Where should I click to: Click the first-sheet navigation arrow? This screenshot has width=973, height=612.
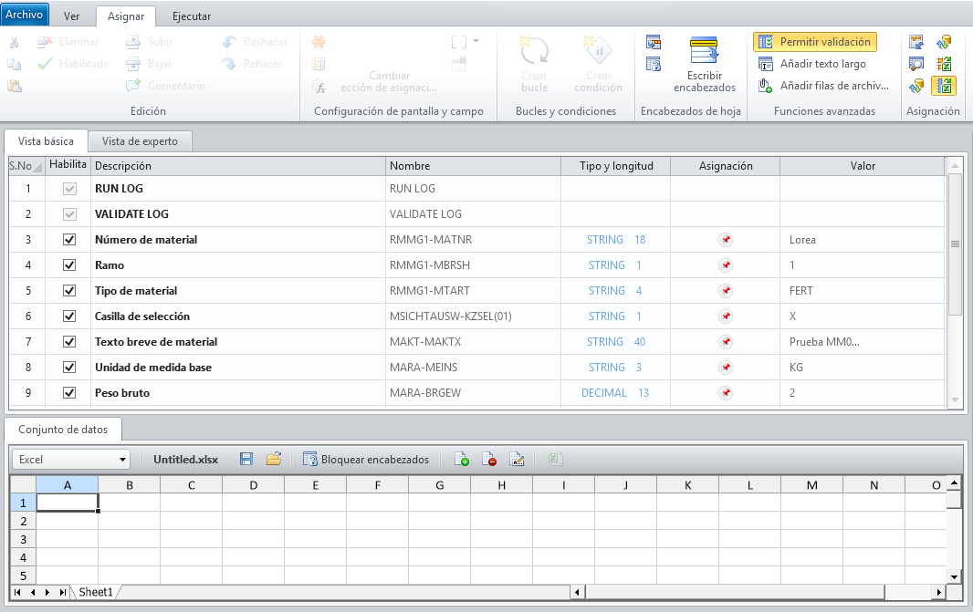[17, 592]
